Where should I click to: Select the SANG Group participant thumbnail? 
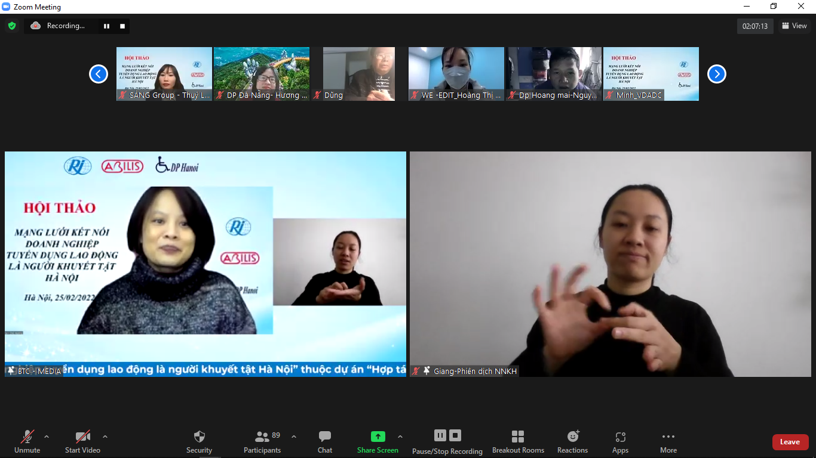click(x=164, y=74)
